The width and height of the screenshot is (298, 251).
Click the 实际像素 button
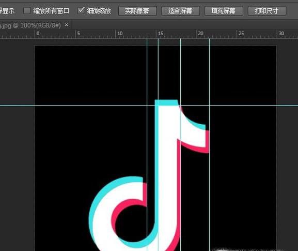click(x=137, y=11)
